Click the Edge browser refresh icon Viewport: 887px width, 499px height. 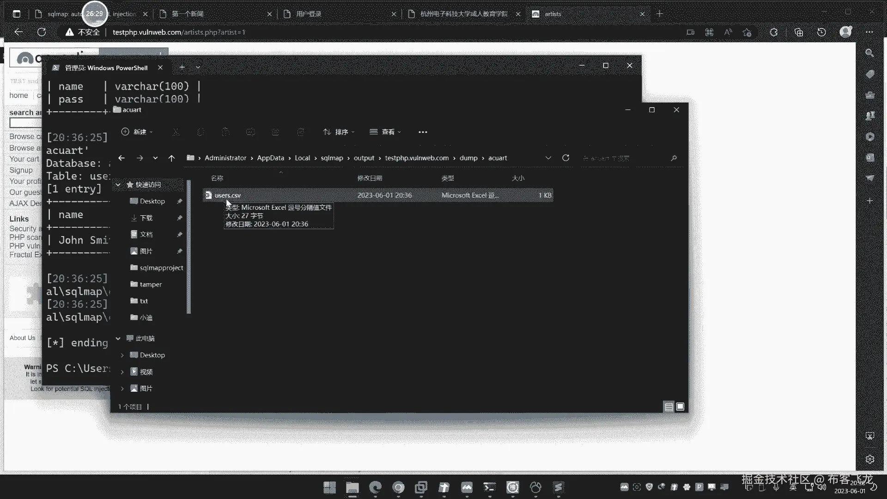(42, 32)
